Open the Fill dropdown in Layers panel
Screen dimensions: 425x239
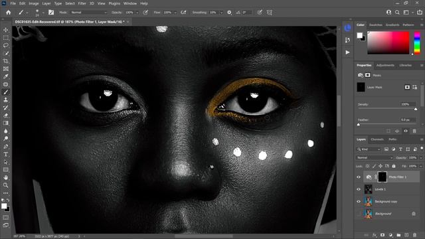tap(420, 166)
